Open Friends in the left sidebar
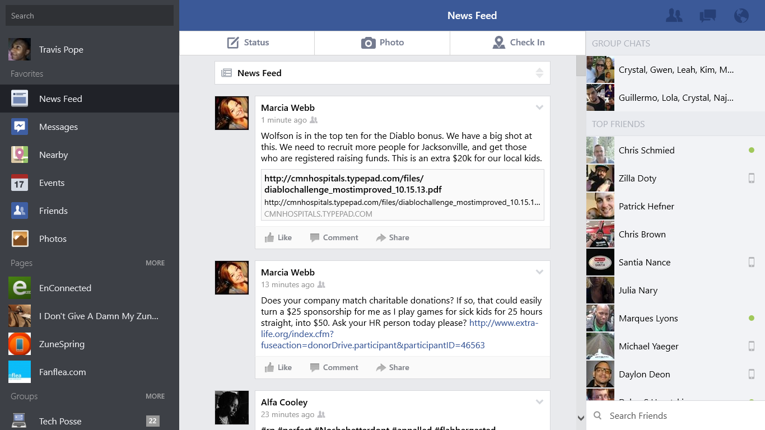This screenshot has width=765, height=430. click(53, 211)
